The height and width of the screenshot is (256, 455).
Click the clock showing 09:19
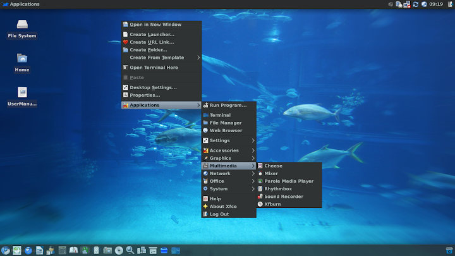436,4
